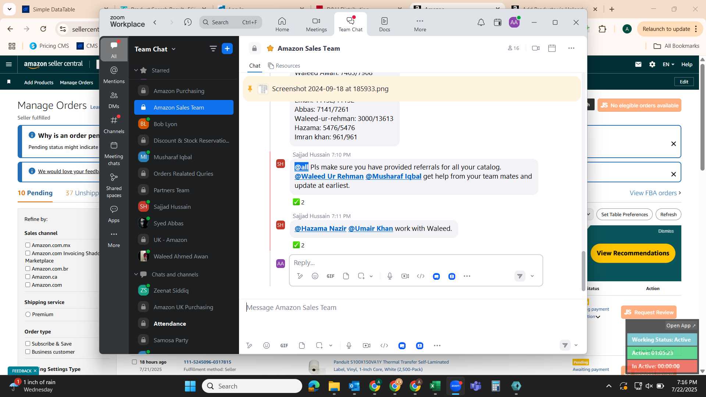This screenshot has height=397, width=706.
Task: Record audio message in main composer
Action: click(x=349, y=346)
